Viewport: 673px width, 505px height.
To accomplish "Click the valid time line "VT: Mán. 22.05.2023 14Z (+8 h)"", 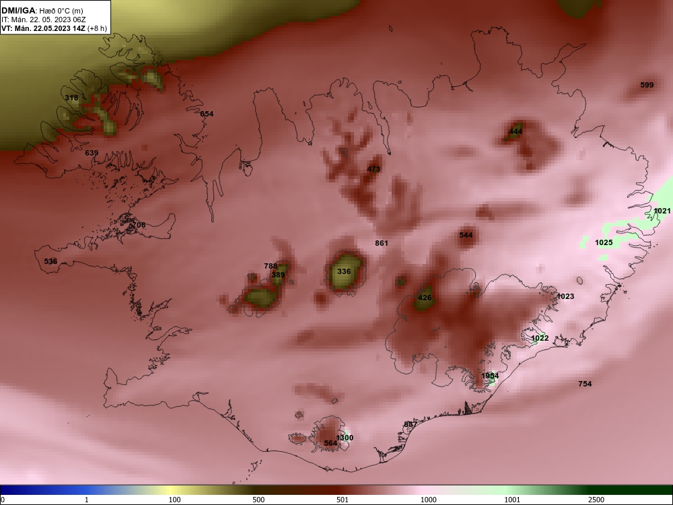I will (53, 28).
